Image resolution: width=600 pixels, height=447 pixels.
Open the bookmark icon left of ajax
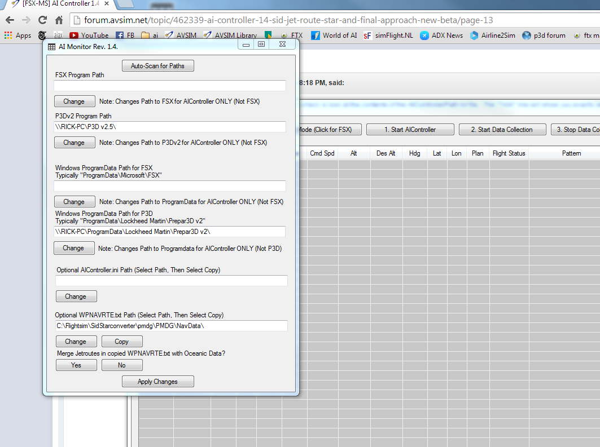coord(42,36)
